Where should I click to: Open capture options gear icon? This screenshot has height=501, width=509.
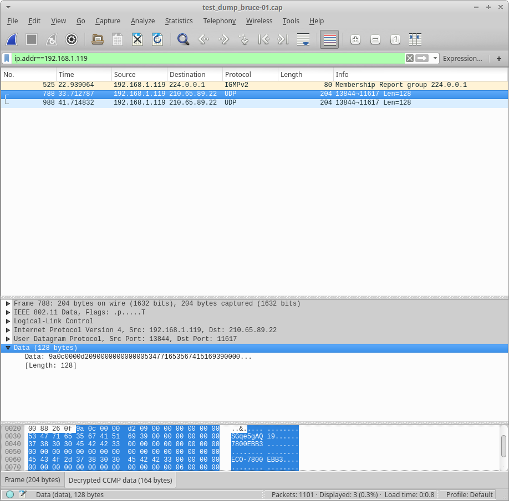tap(72, 39)
